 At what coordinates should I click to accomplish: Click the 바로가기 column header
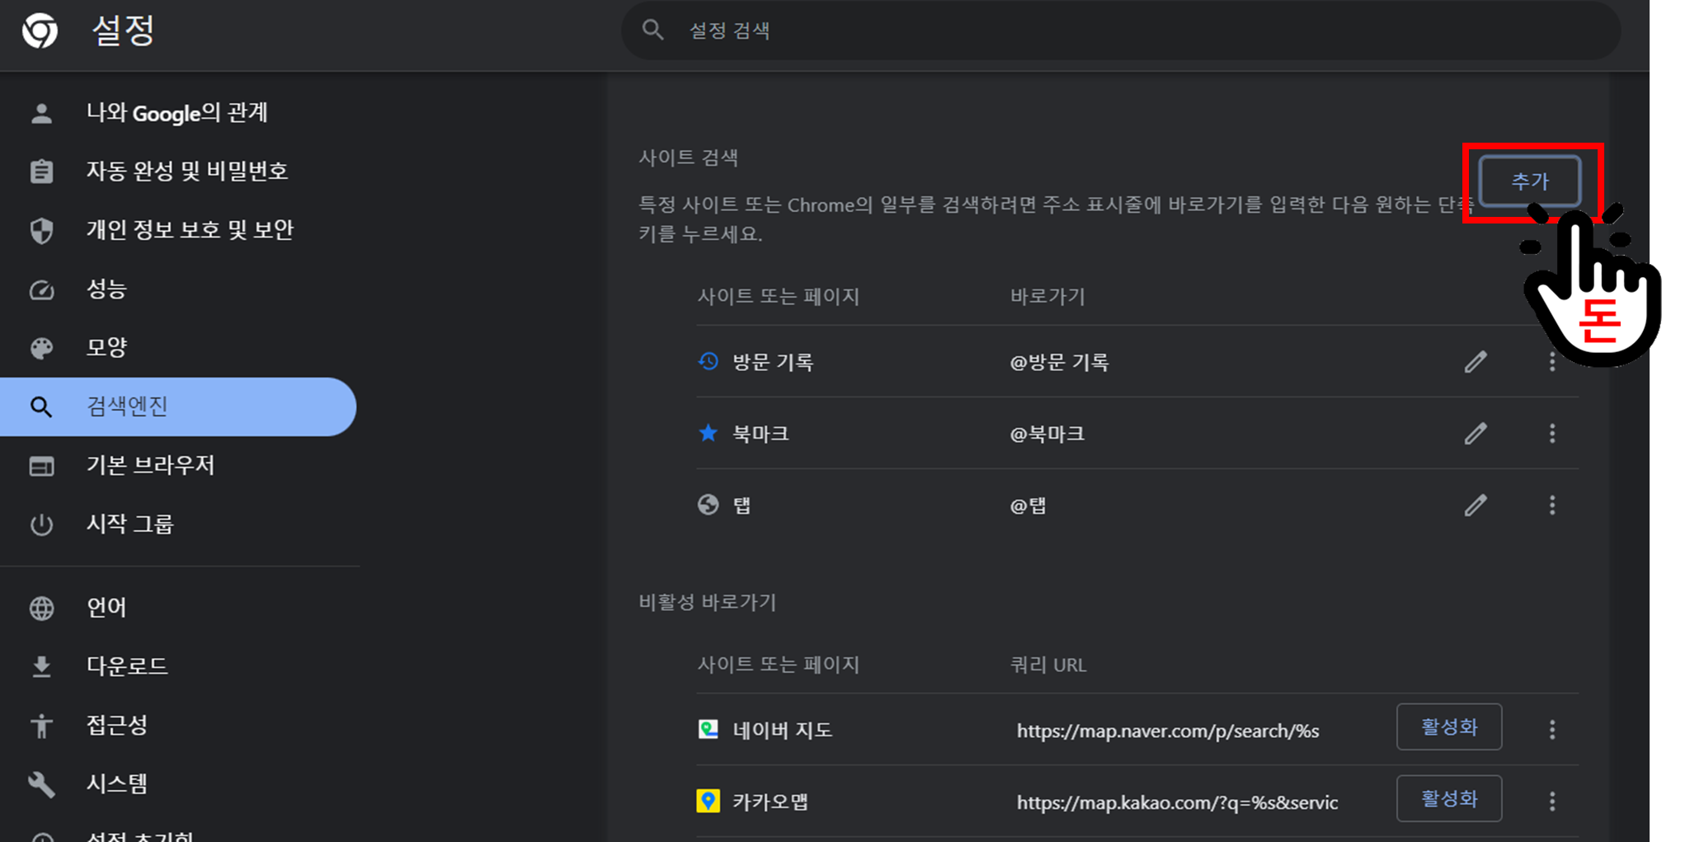point(1047,296)
